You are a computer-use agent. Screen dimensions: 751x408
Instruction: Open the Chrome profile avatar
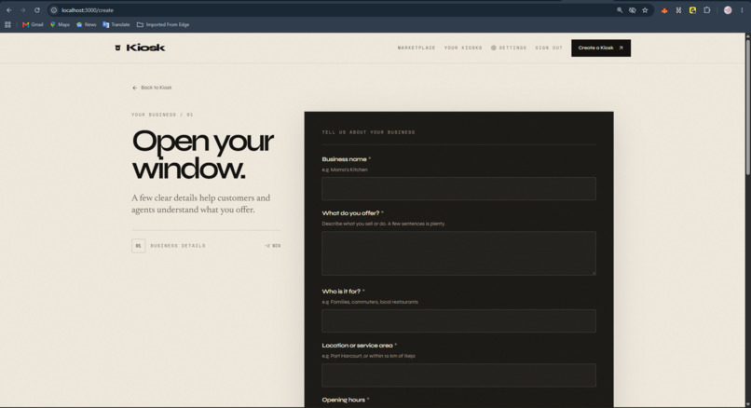coord(728,10)
